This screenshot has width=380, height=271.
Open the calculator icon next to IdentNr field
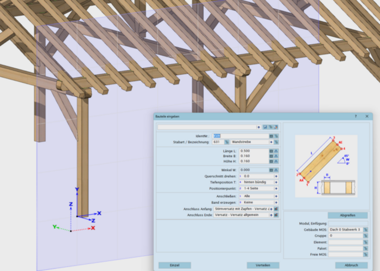click(271, 136)
